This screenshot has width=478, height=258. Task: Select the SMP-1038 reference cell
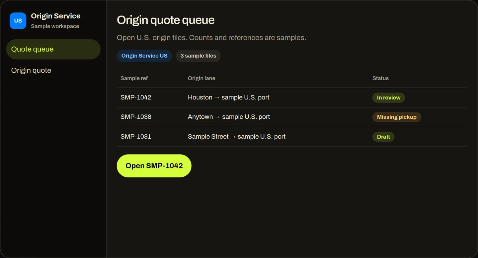[136, 117]
